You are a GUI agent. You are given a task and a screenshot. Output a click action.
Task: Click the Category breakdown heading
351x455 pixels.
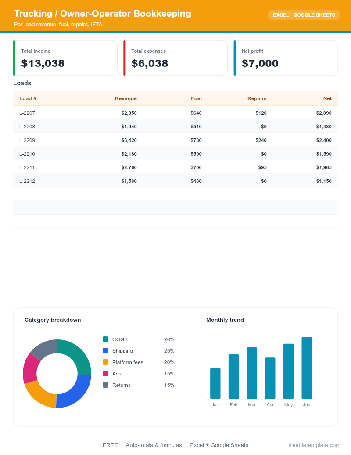coord(53,320)
